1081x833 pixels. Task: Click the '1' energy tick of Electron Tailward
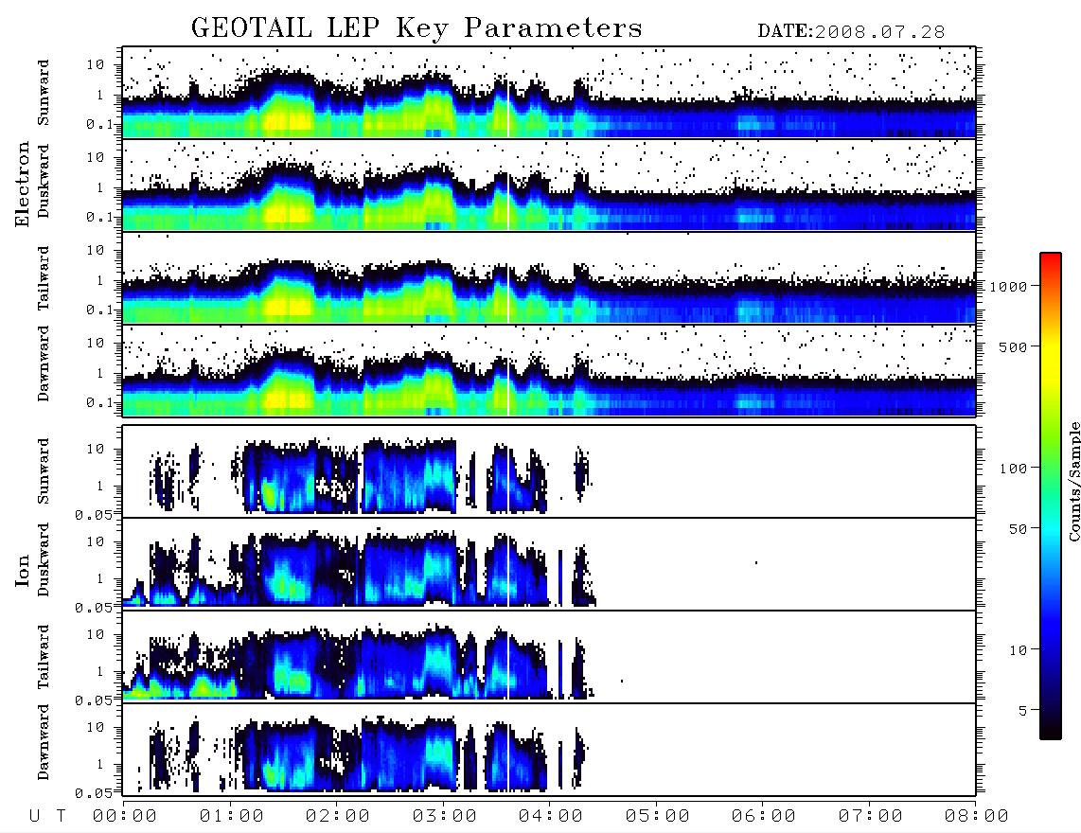click(100, 280)
